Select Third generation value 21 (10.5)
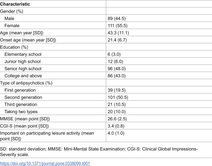Screen dimensions: 212x166 tap(117, 104)
